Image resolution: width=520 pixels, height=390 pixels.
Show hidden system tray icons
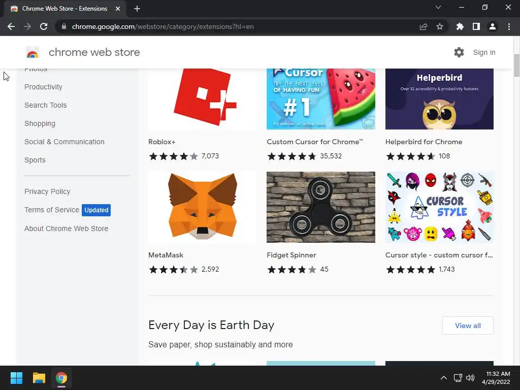(444, 378)
